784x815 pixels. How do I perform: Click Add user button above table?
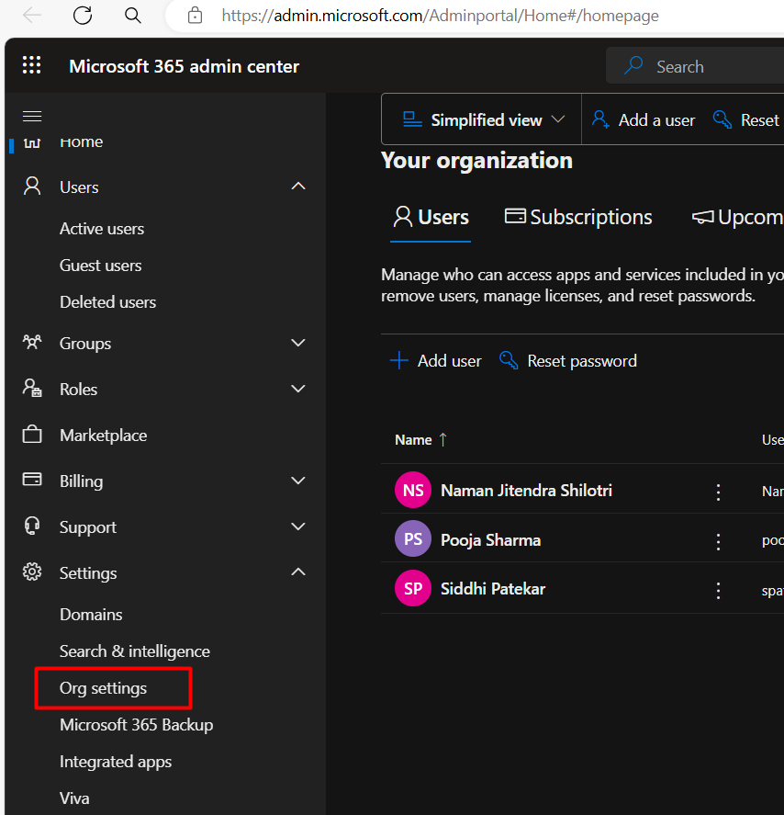[436, 361]
